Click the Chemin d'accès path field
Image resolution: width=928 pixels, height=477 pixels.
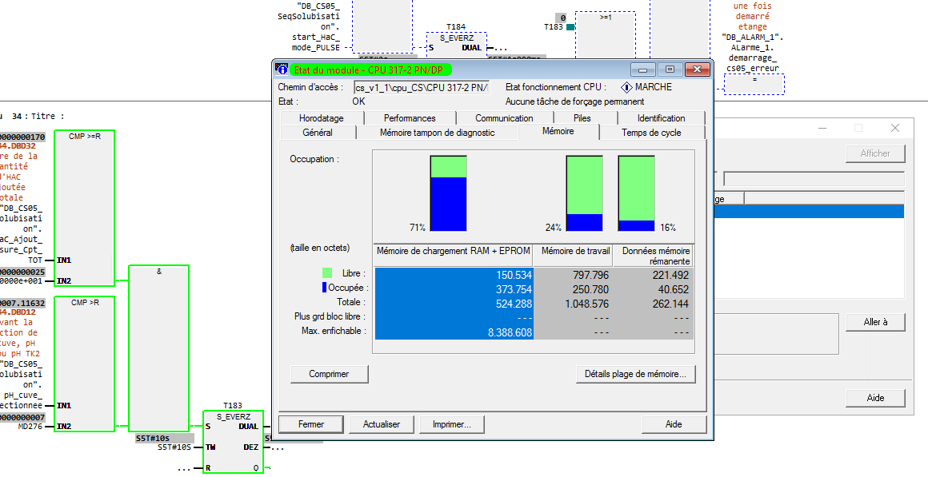point(421,87)
